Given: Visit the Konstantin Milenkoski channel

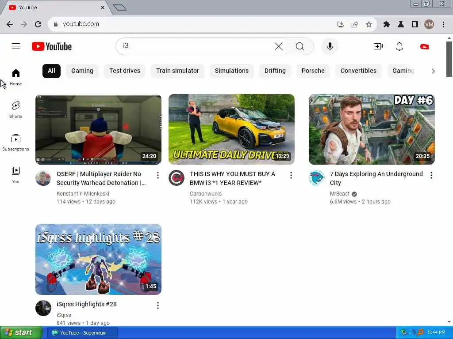Looking at the screenshot, I should (83, 194).
